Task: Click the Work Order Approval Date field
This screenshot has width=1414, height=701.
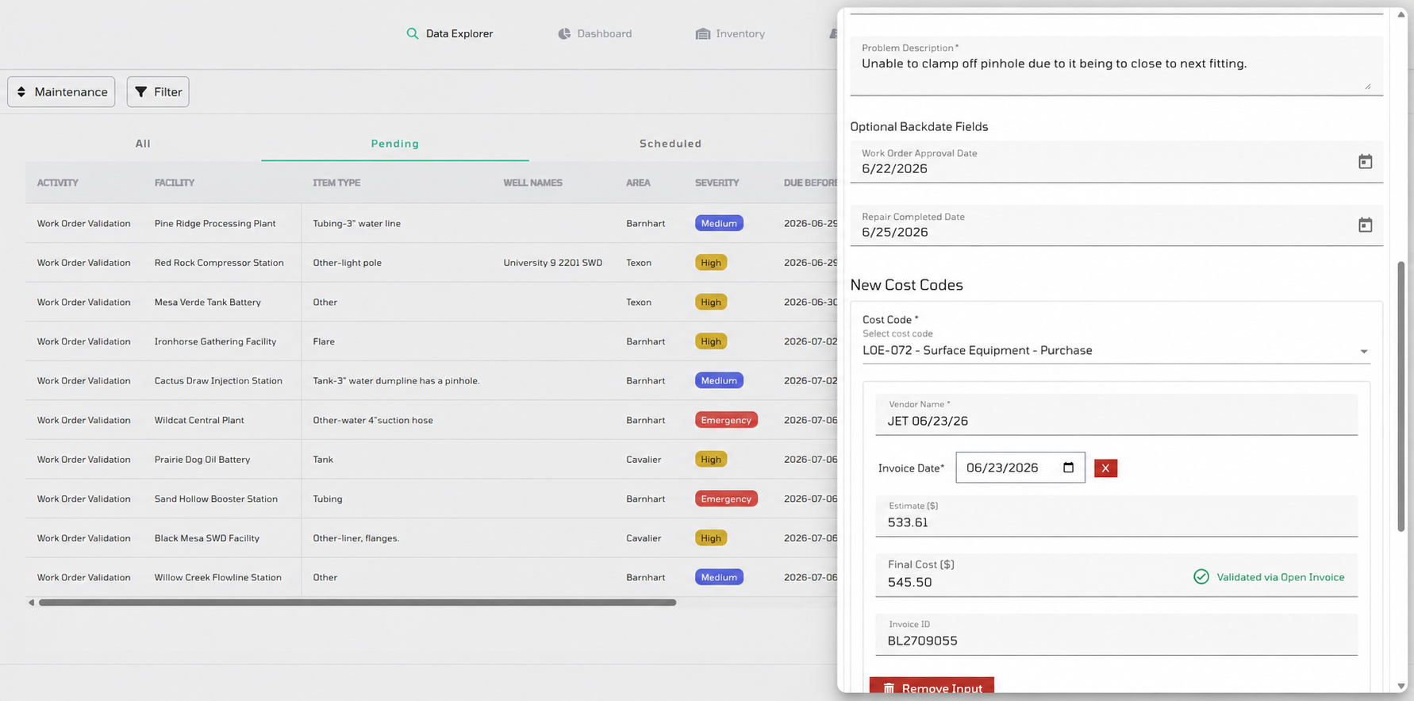Action: coord(1116,162)
